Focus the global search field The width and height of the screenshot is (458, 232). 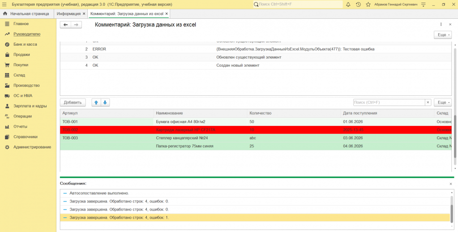298,4
